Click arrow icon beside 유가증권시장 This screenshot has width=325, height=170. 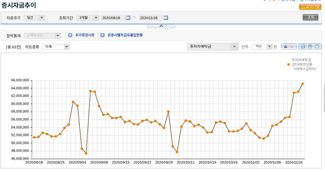(70, 35)
